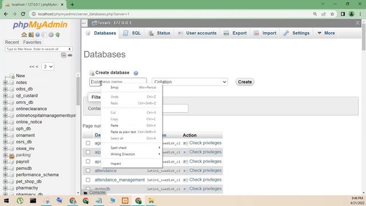This screenshot has width=366, height=206.
Task: Click the browser reload icon
Action: click(x=23, y=14)
